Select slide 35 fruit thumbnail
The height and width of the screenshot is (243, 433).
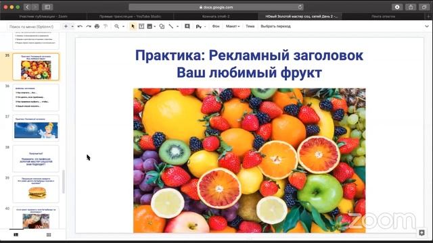[x=36, y=67]
